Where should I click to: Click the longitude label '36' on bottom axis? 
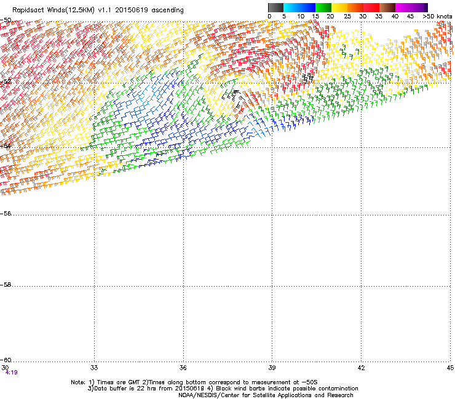click(183, 368)
